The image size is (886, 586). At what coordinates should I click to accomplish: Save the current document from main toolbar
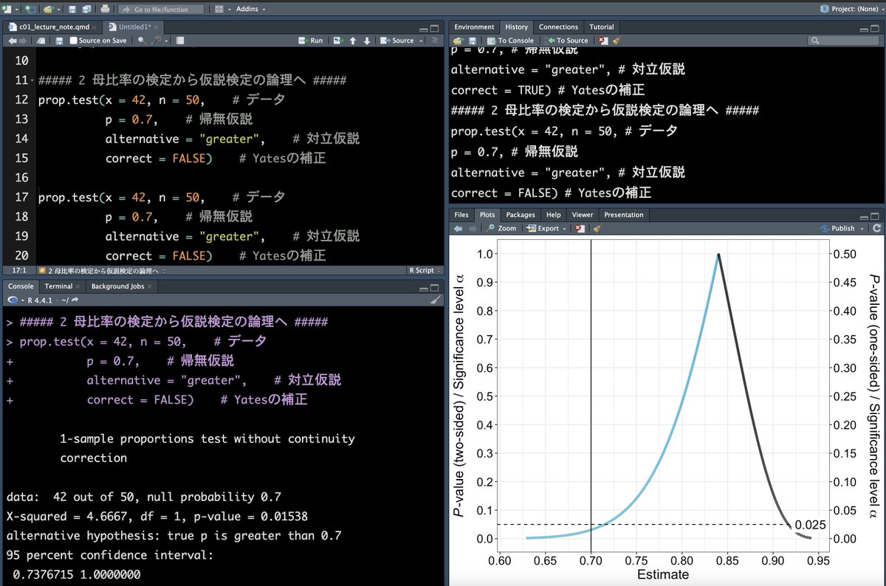[x=72, y=9]
